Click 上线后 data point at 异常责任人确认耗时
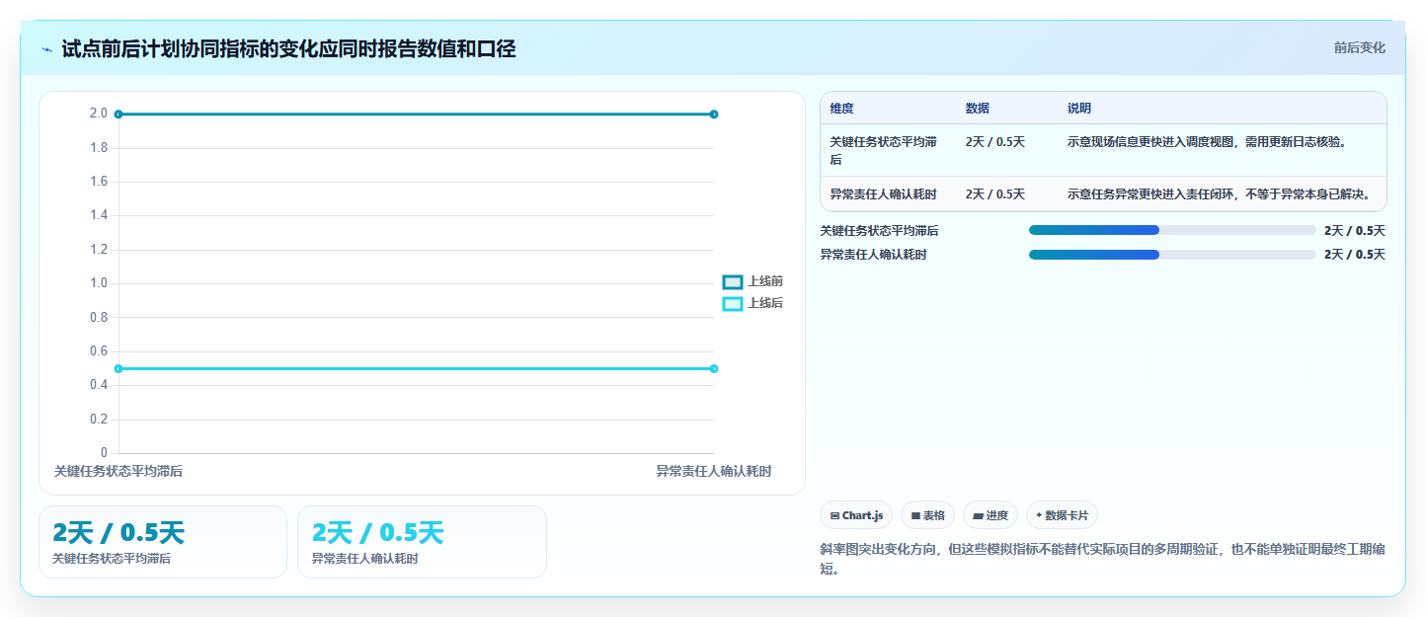 tap(714, 369)
